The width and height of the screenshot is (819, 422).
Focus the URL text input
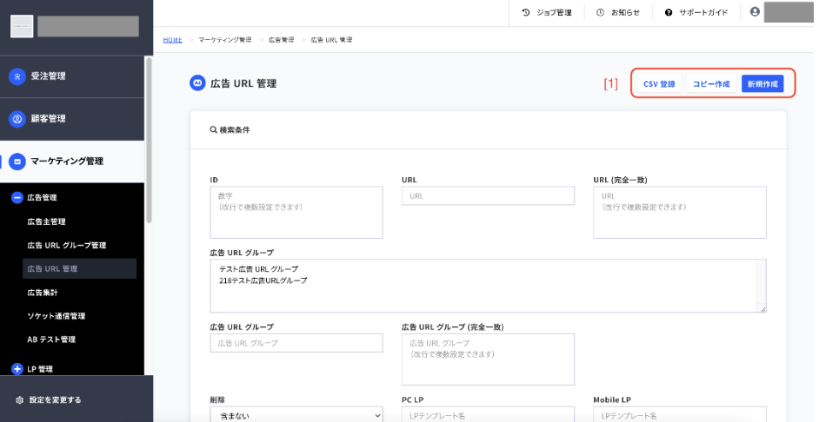pyautogui.click(x=488, y=196)
